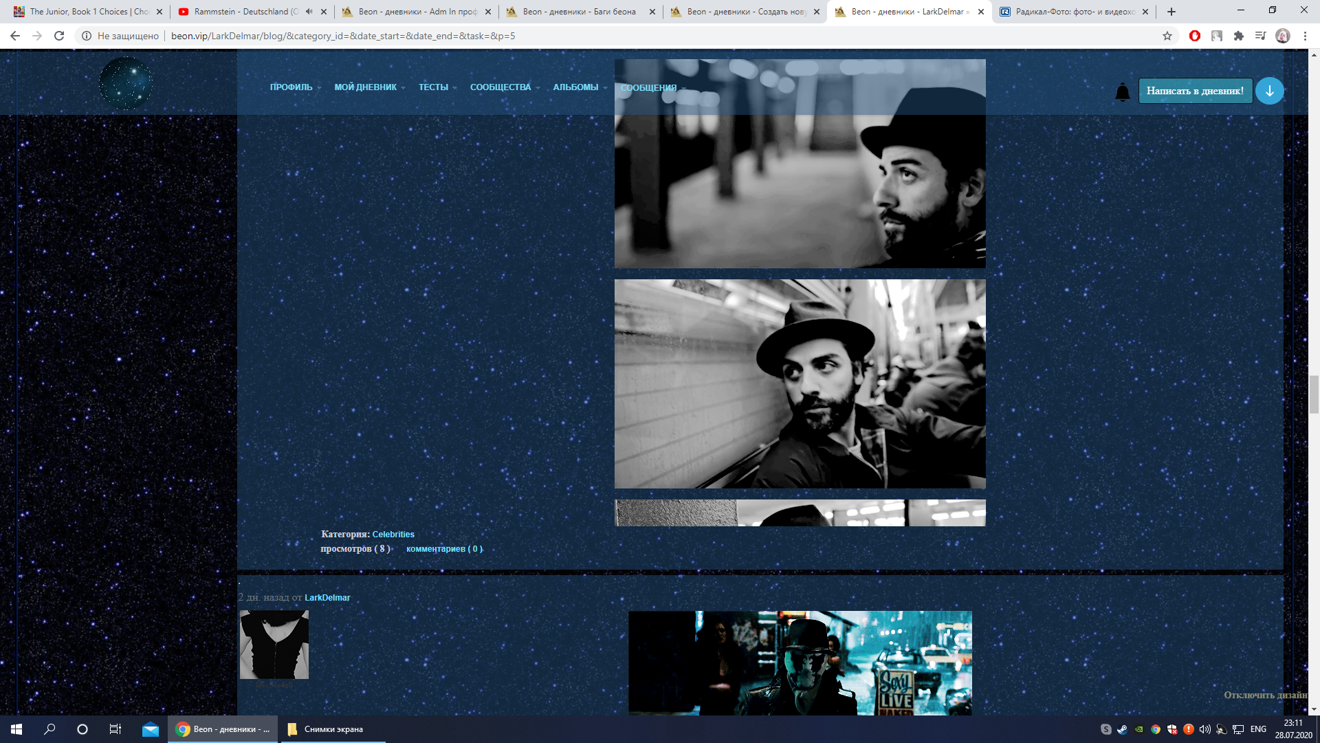Mute the Rammstein tab audio icon
1320x743 pixels.
pyautogui.click(x=309, y=12)
